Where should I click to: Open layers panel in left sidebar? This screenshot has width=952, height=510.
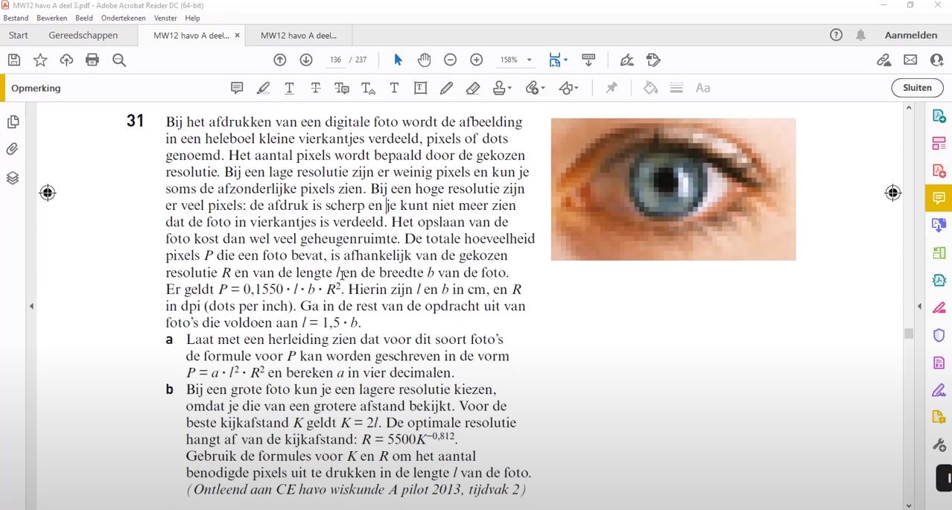[x=13, y=178]
